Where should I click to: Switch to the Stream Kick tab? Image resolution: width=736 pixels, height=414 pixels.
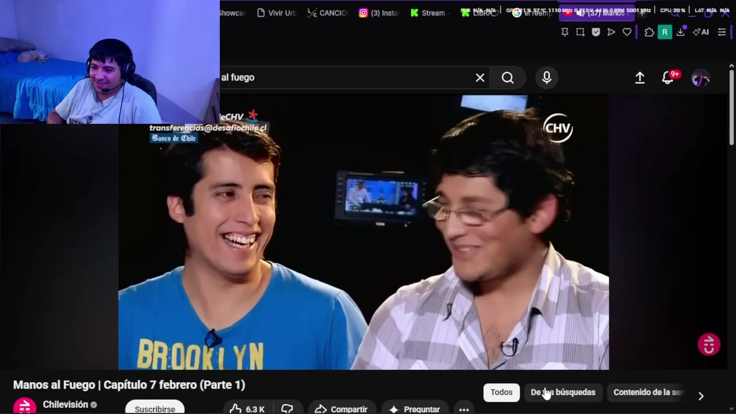430,13
